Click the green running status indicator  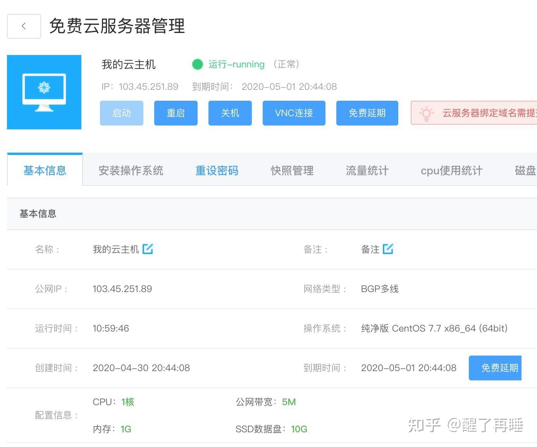coord(198,64)
